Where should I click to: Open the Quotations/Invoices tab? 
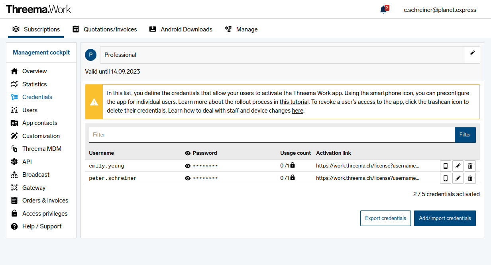tap(104, 29)
